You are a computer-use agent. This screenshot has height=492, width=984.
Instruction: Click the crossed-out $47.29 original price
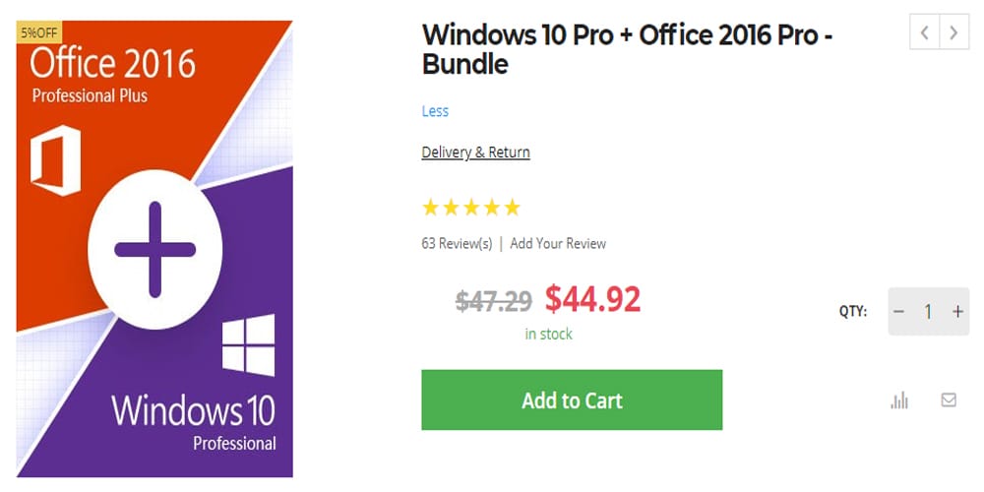tap(495, 300)
